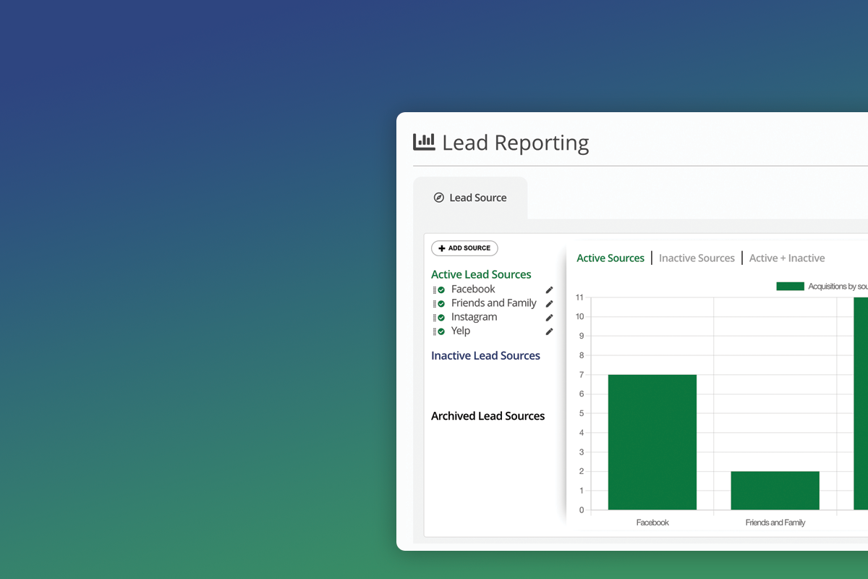Switch to the Inactive Sources view
Viewport: 868px width, 579px height.
pos(697,258)
